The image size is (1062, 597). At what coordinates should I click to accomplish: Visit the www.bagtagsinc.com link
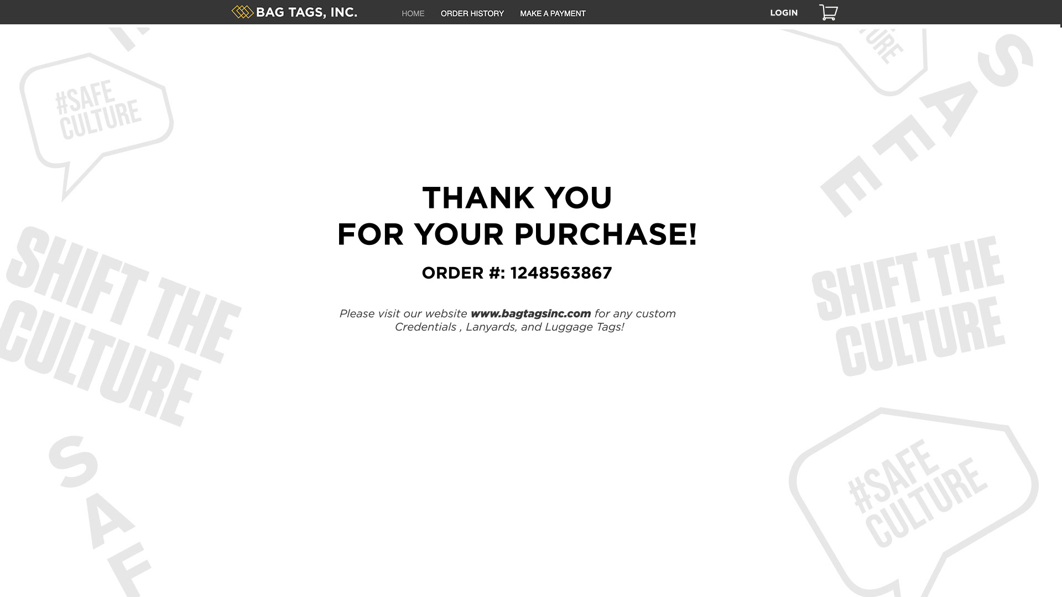coord(530,313)
